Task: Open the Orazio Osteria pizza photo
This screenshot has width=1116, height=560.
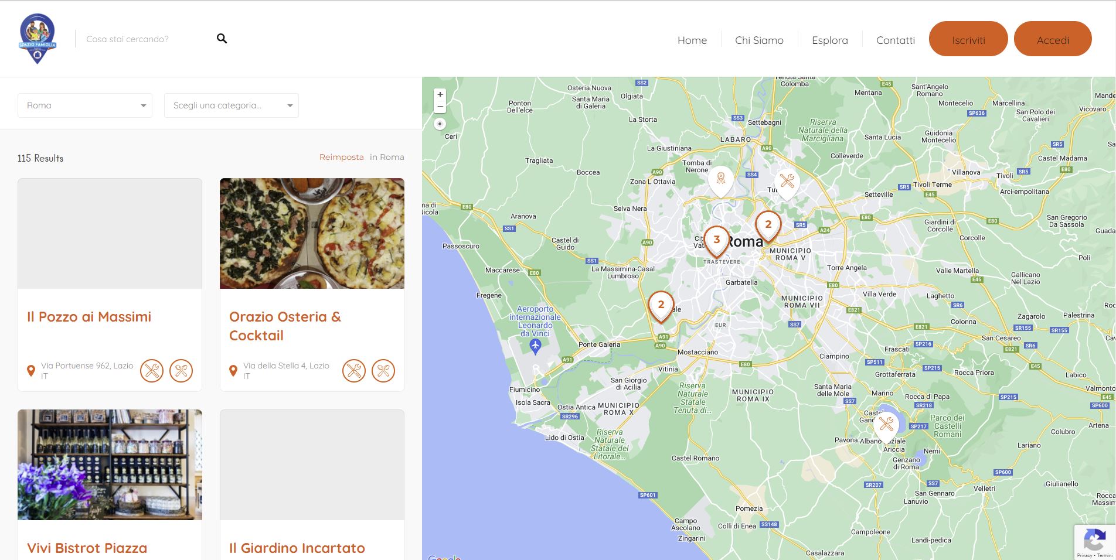Action: (312, 233)
